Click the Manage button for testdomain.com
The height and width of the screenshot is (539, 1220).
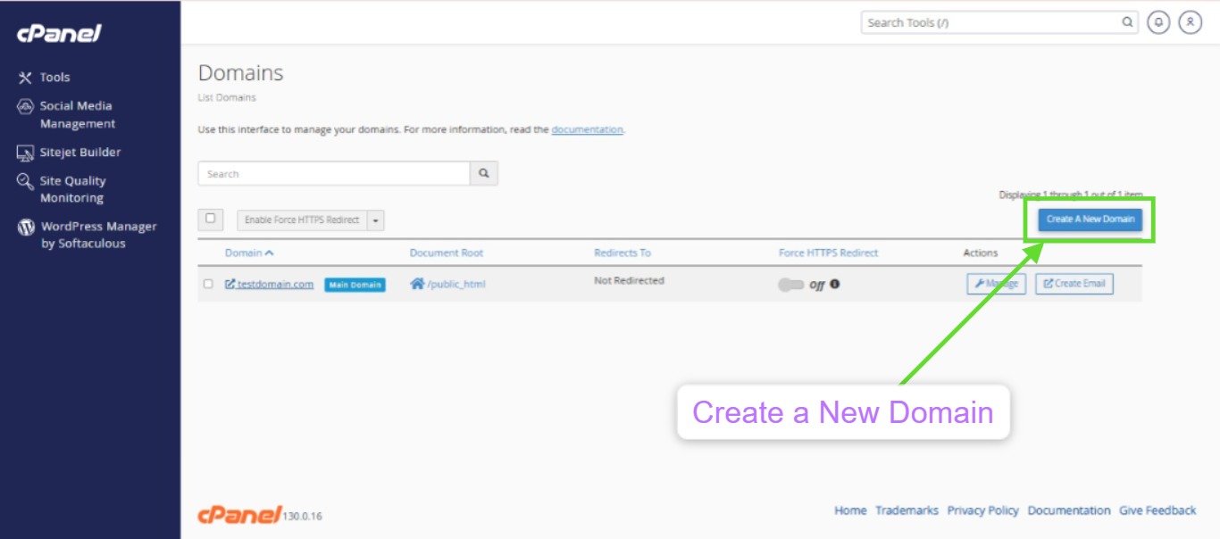click(996, 284)
